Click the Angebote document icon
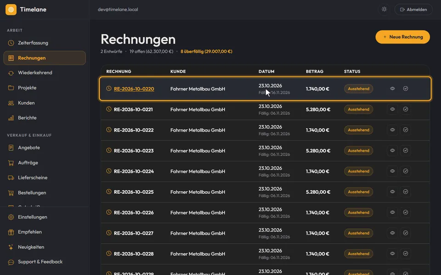 tap(11, 148)
